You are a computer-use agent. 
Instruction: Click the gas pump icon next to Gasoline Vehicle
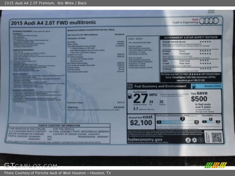tap(194, 86)
